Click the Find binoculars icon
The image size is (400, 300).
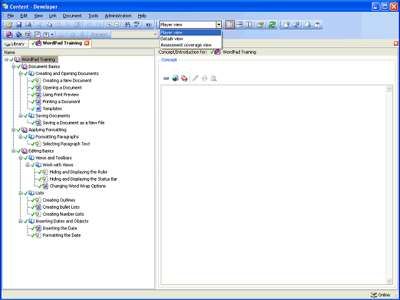tap(127, 25)
